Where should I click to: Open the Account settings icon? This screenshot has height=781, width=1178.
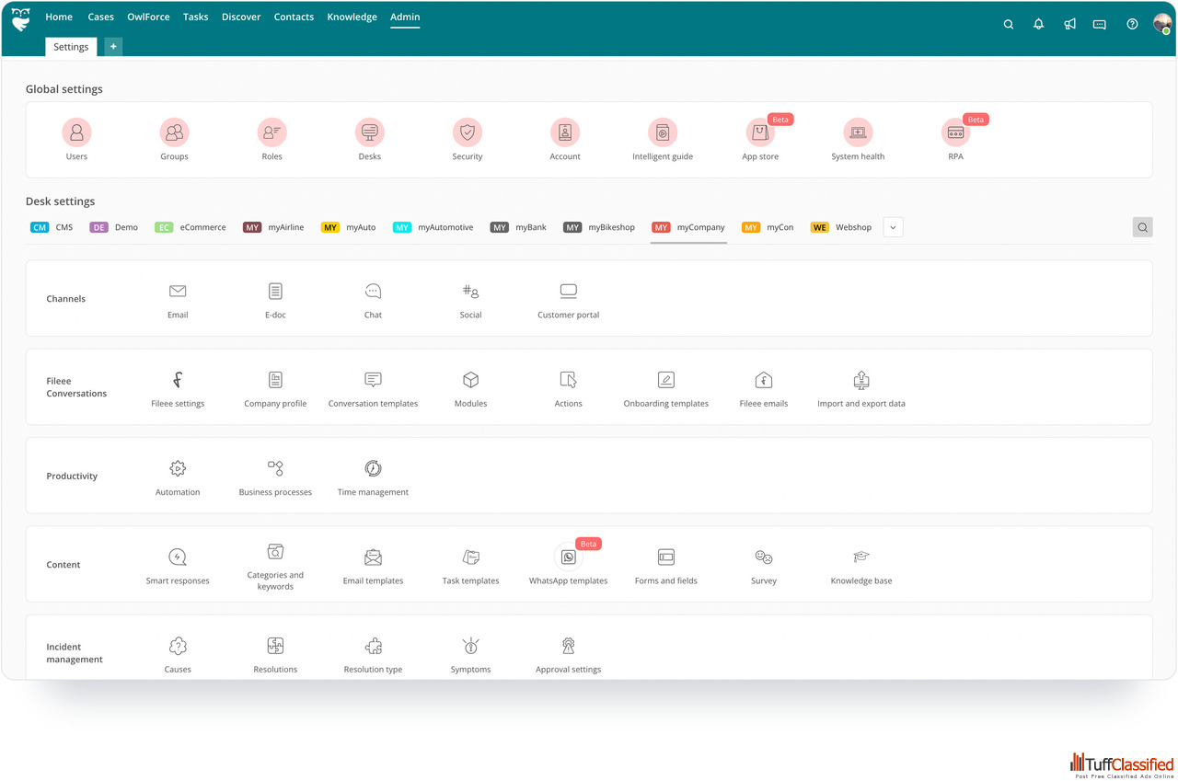click(x=565, y=132)
